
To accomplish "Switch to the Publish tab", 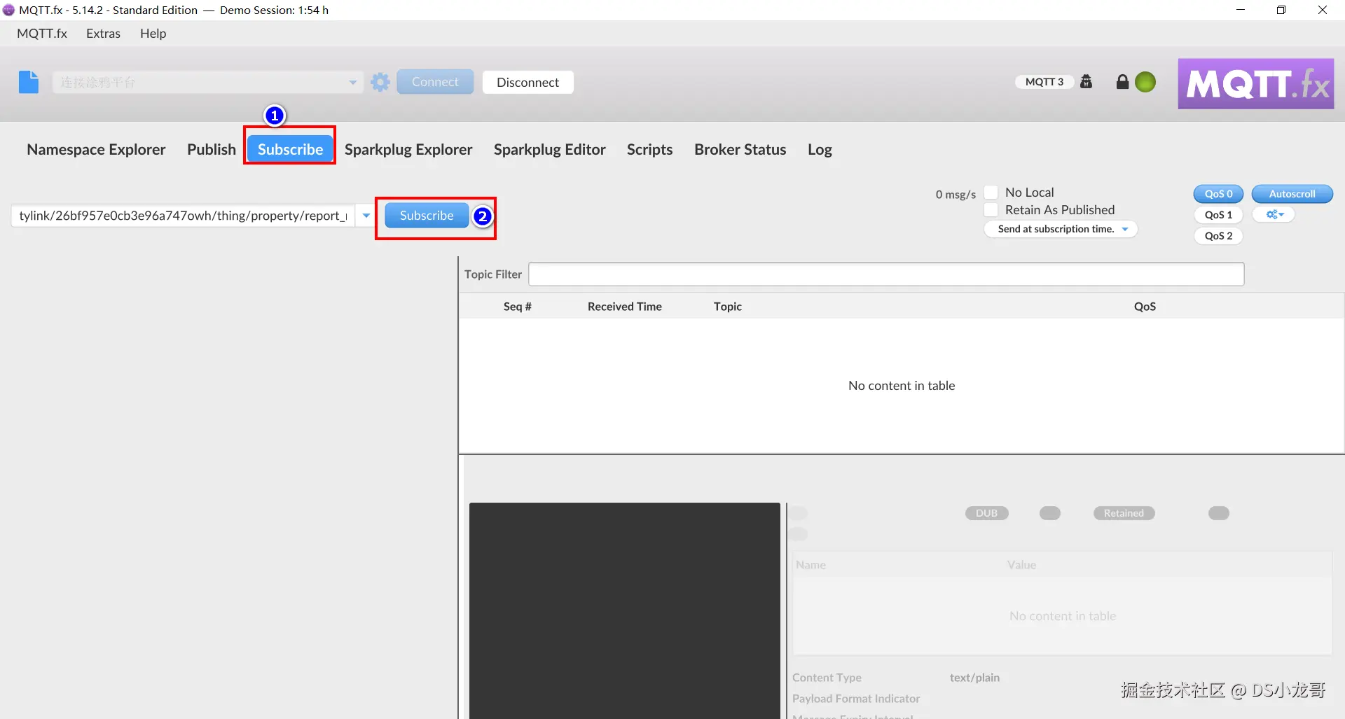I will pos(212,149).
